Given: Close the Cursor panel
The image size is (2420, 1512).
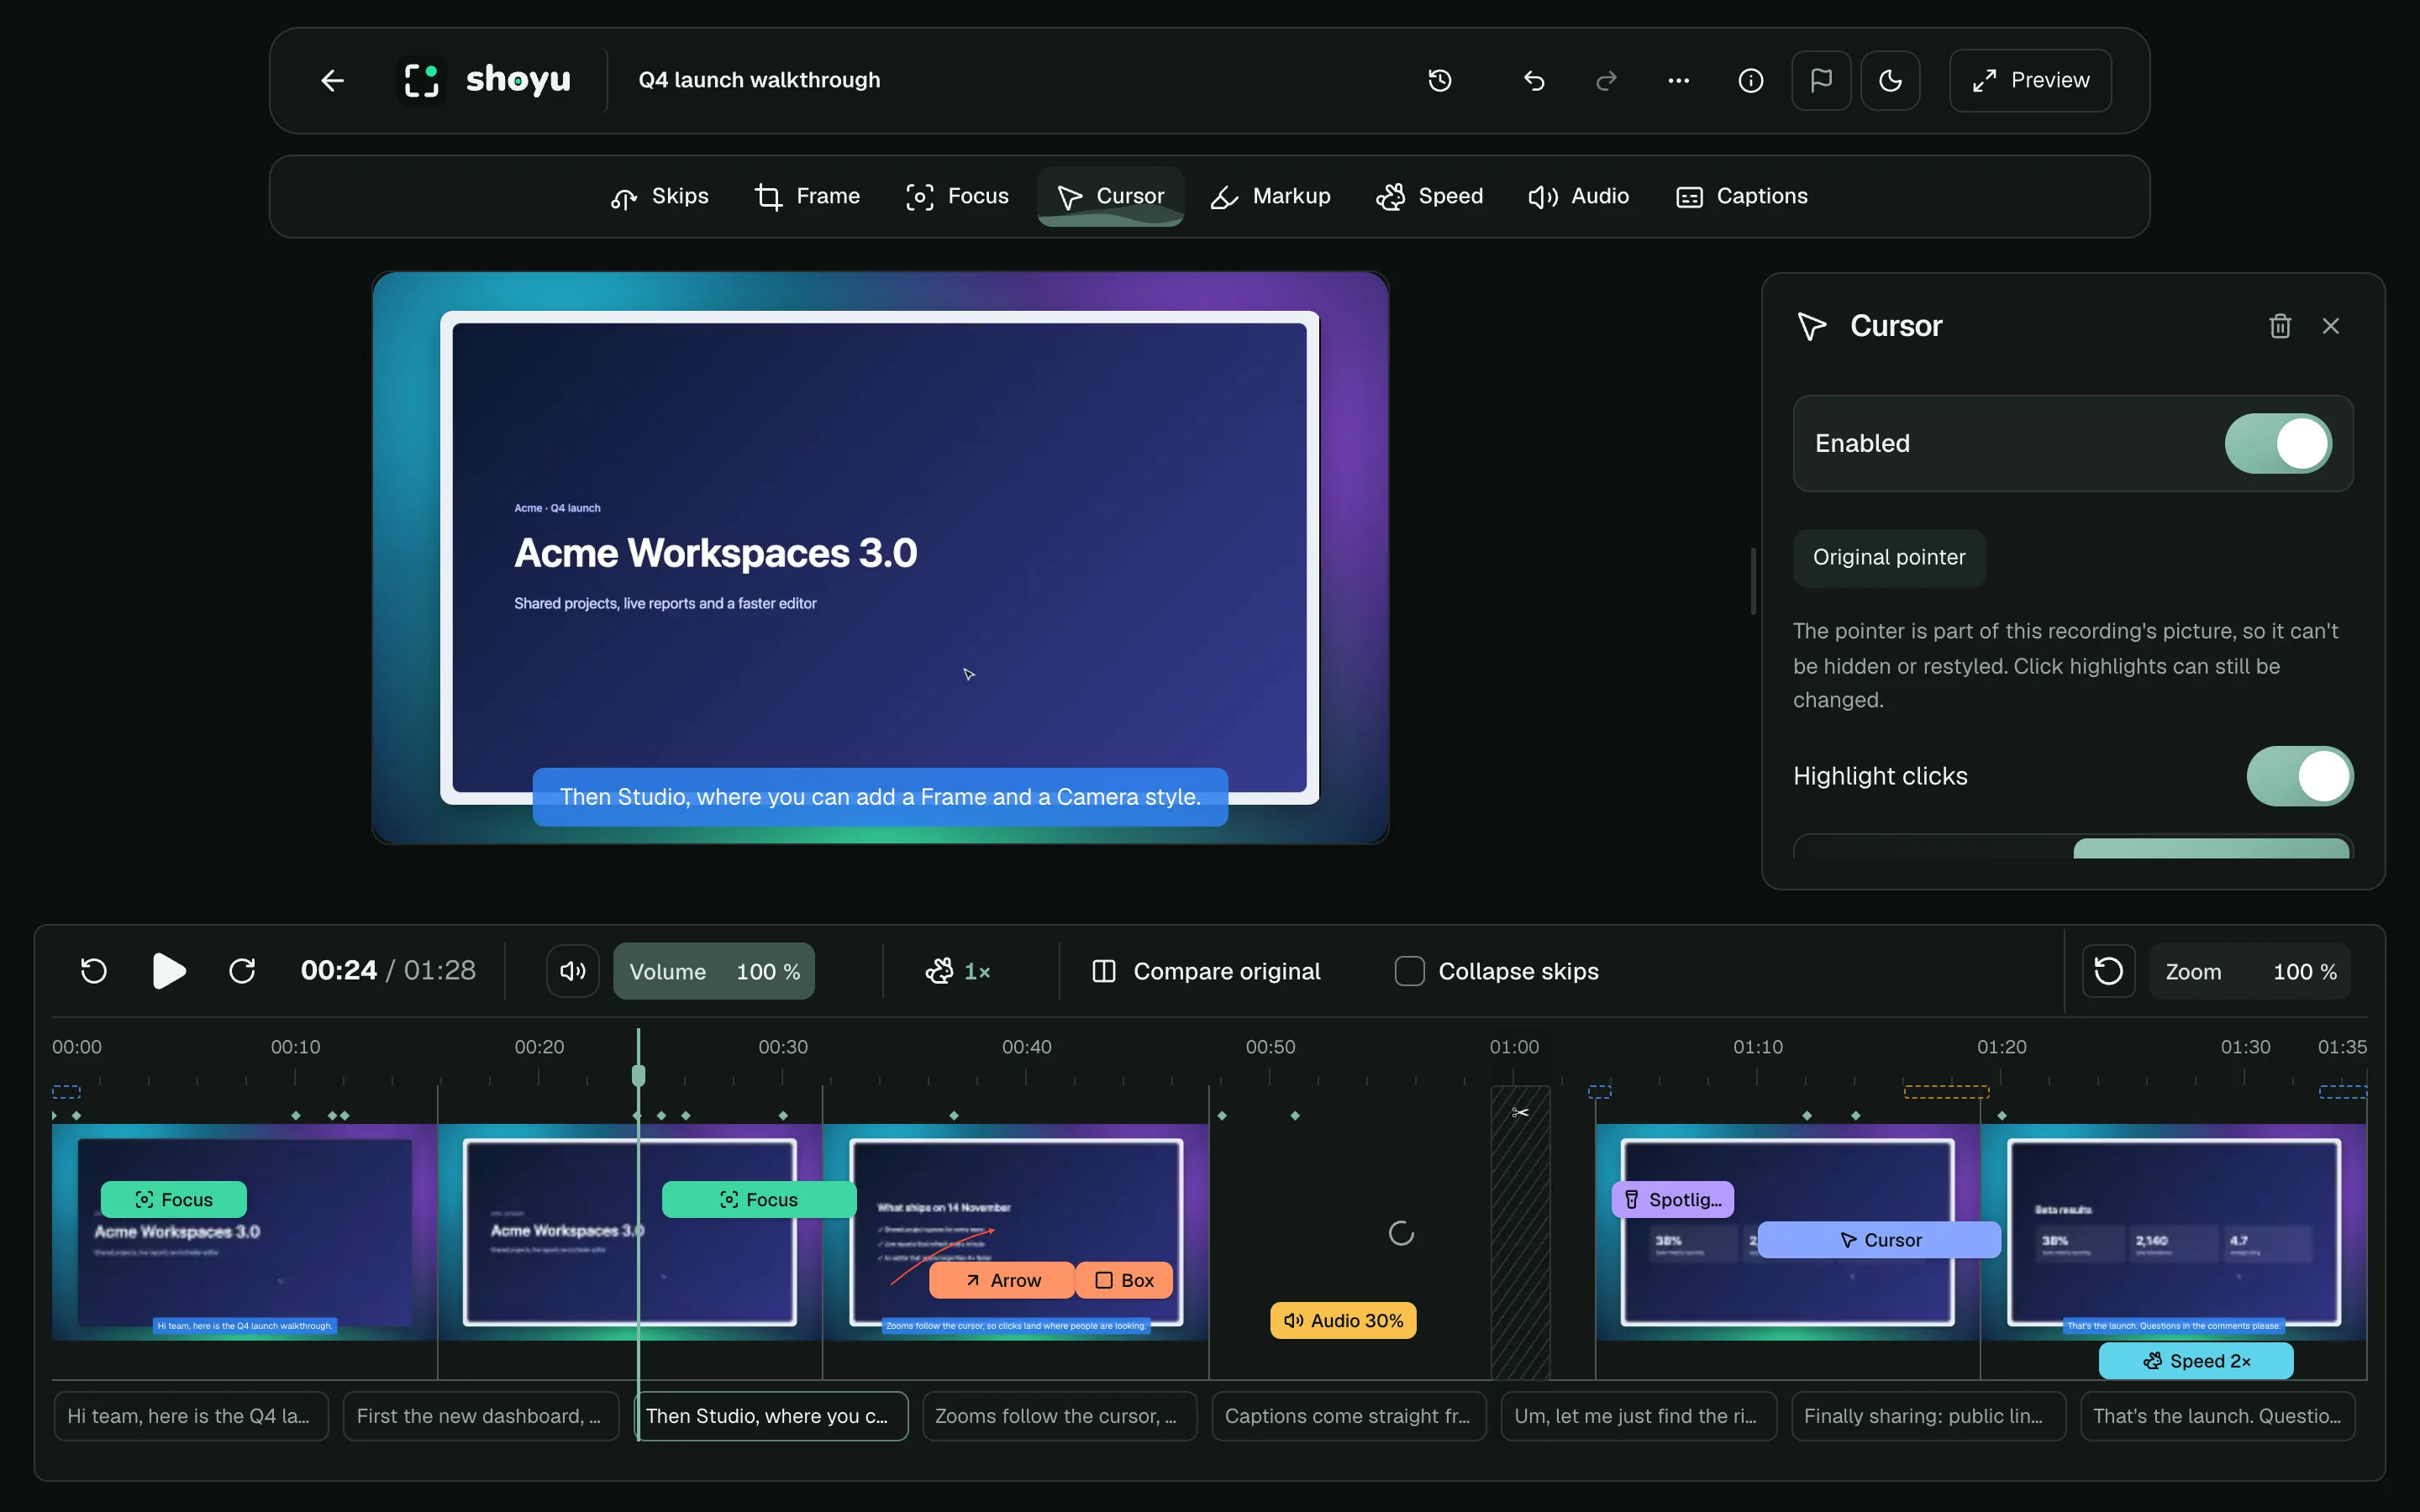Looking at the screenshot, I should [2331, 326].
